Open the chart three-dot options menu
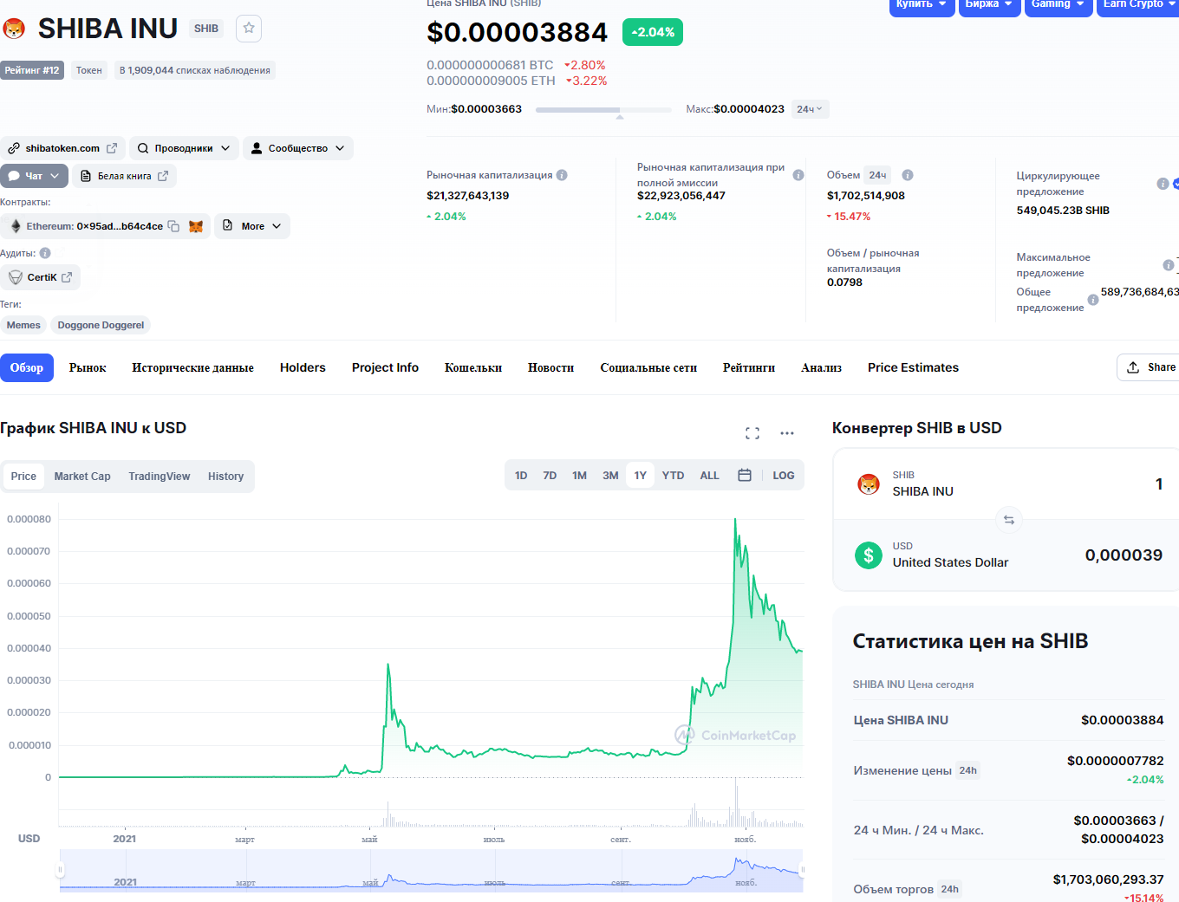The image size is (1179, 902). click(787, 433)
